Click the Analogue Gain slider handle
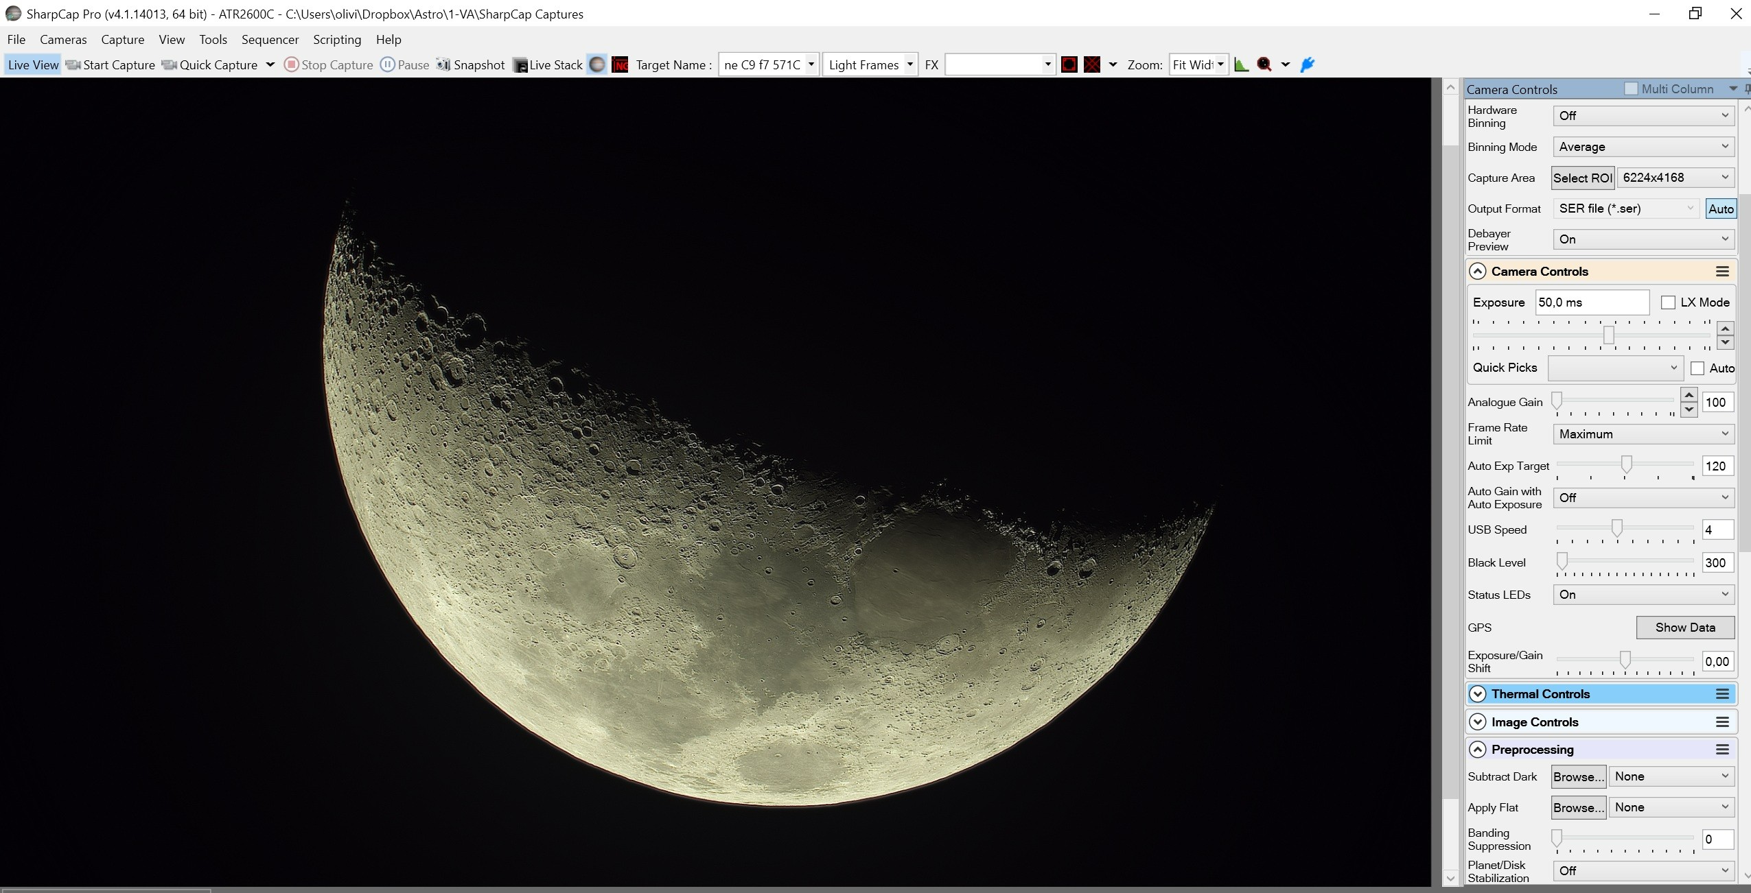The height and width of the screenshot is (893, 1751). [1557, 401]
